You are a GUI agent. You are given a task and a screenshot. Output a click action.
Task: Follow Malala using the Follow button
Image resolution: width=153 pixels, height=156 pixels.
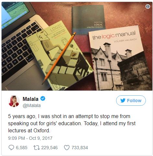[x=131, y=101]
